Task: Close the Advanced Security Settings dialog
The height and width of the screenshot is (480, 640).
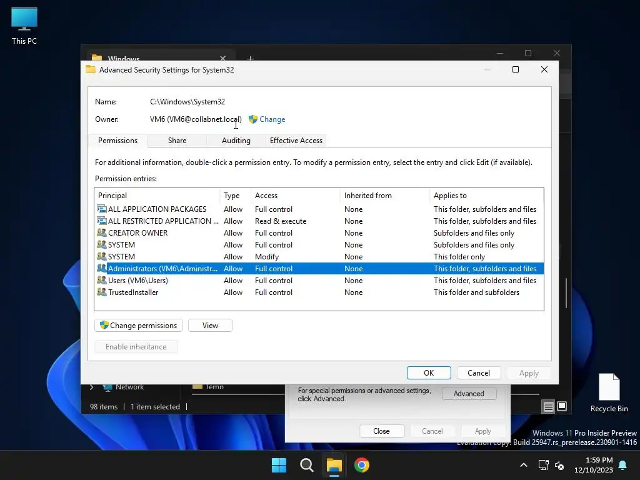Action: click(544, 69)
